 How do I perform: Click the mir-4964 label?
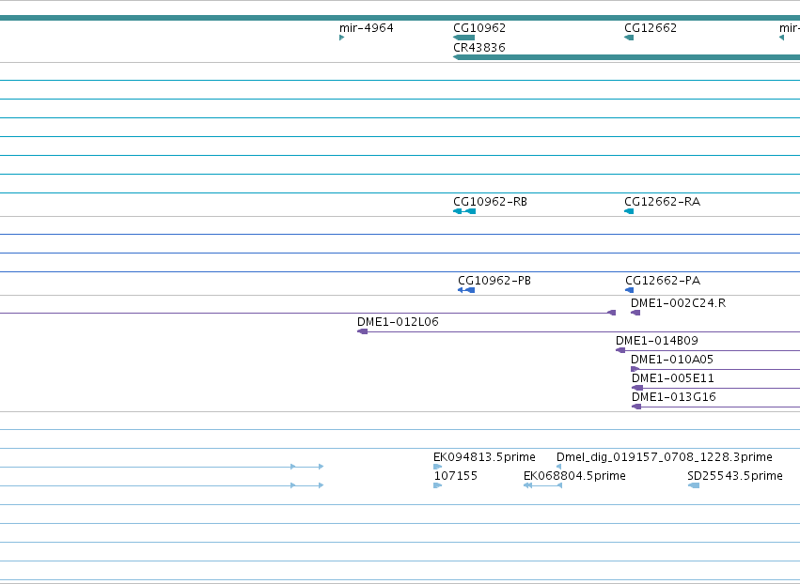(367, 27)
